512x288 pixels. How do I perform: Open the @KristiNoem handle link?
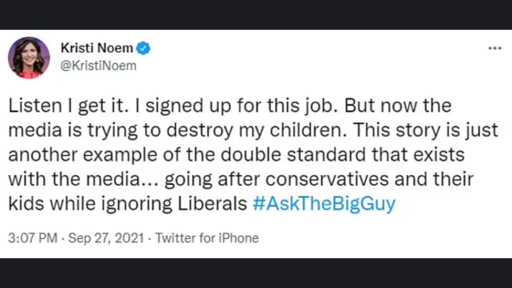[x=98, y=66]
